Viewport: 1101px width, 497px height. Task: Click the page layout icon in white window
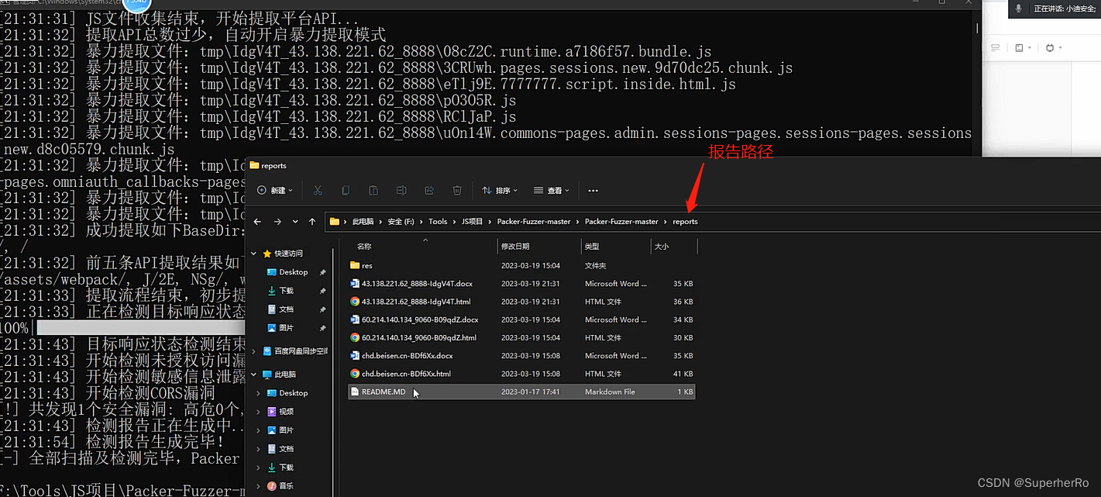(1019, 48)
